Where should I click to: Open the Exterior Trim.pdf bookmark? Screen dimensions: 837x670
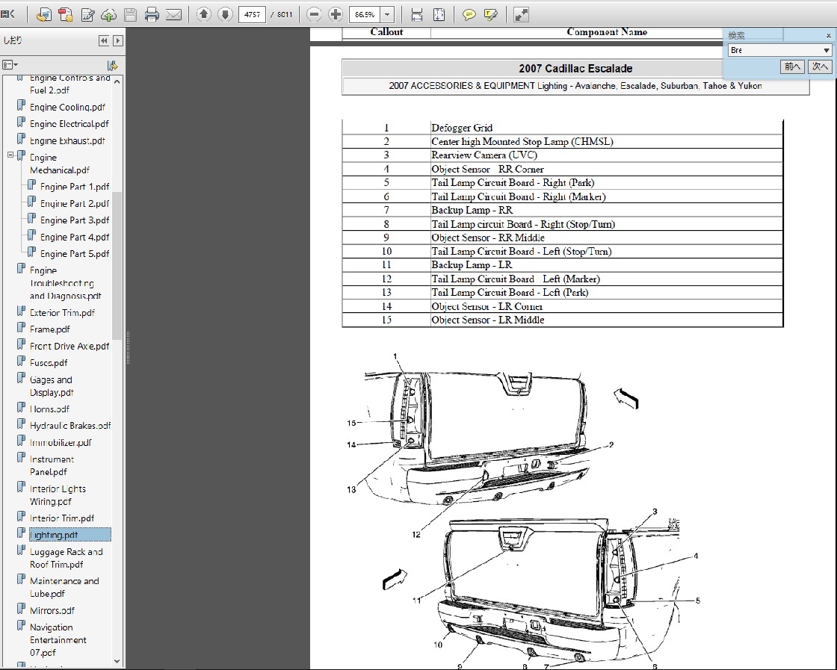[62, 313]
